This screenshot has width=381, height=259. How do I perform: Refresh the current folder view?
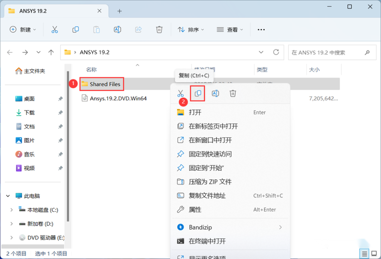click(x=276, y=52)
